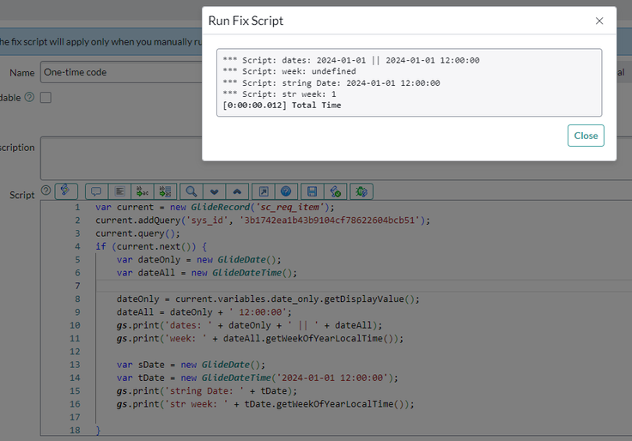This screenshot has height=441, width=632.
Task: Click the format code toolbar icon
Action: point(120,191)
